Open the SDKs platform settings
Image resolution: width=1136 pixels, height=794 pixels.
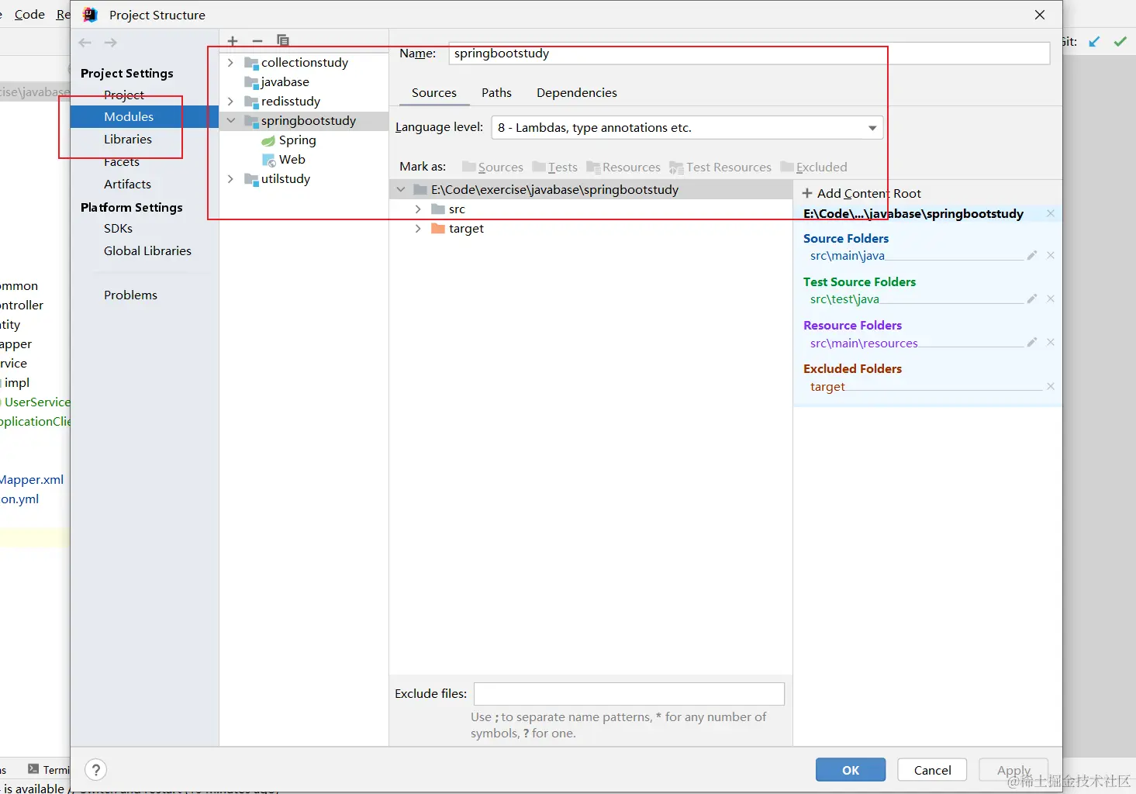click(118, 229)
